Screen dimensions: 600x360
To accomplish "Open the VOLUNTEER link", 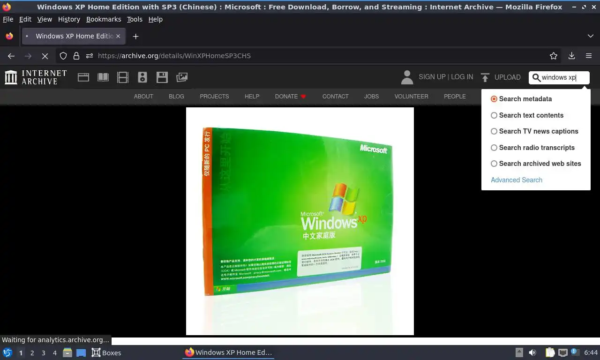I will point(411,97).
